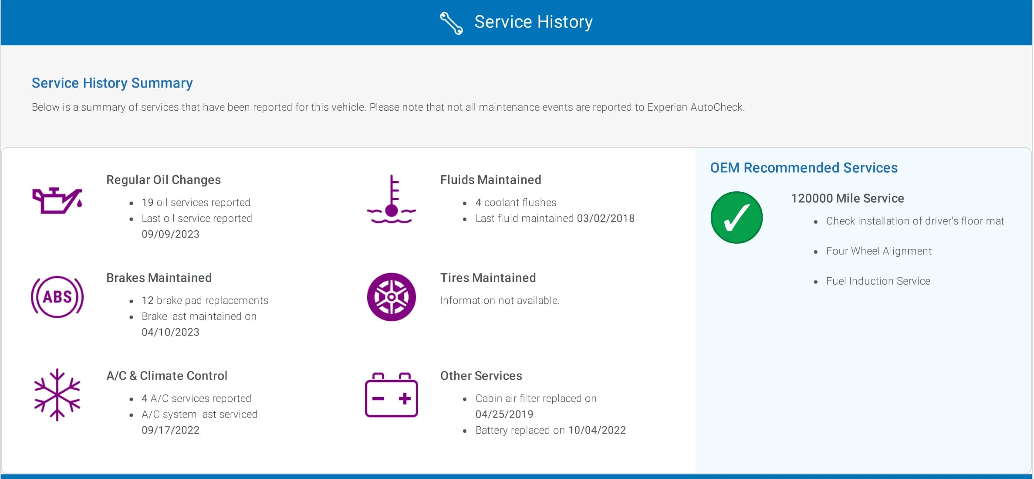The width and height of the screenshot is (1034, 479).
Task: Click 'Last fluid maintained 03/02/2018' line
Action: pyautogui.click(x=555, y=218)
